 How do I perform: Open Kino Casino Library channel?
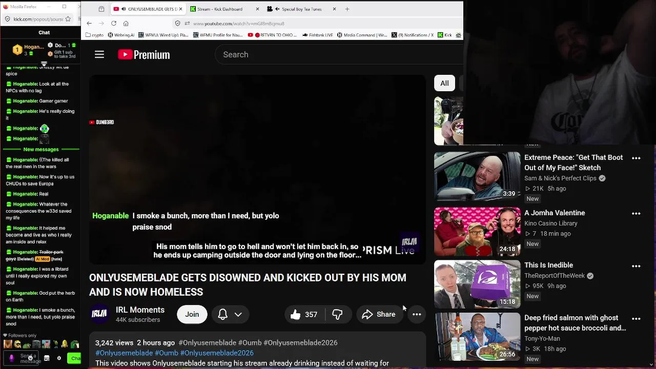point(551,223)
